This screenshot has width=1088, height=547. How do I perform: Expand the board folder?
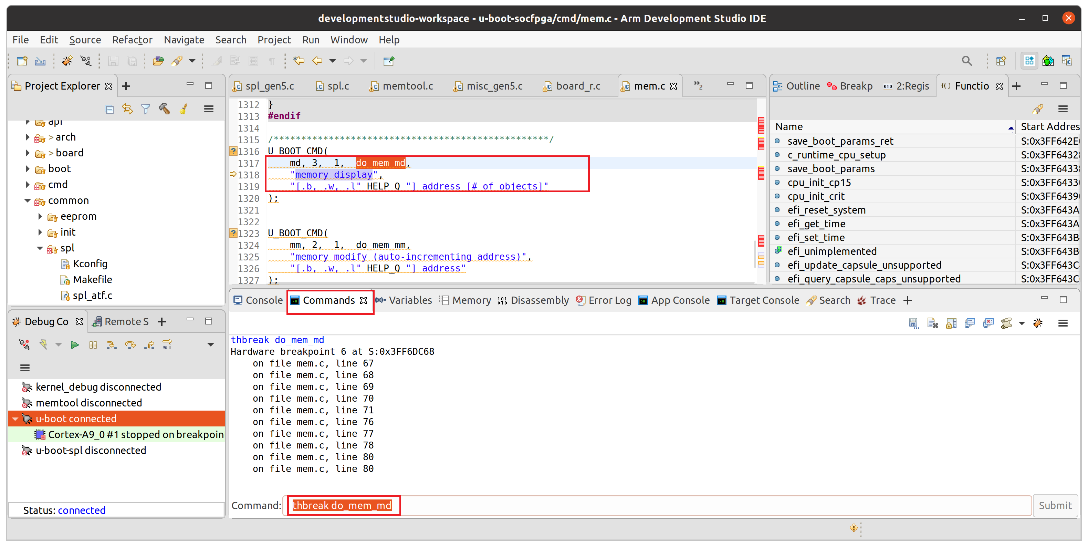(28, 153)
